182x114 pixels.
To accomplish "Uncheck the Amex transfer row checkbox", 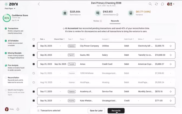I will (34, 64).
